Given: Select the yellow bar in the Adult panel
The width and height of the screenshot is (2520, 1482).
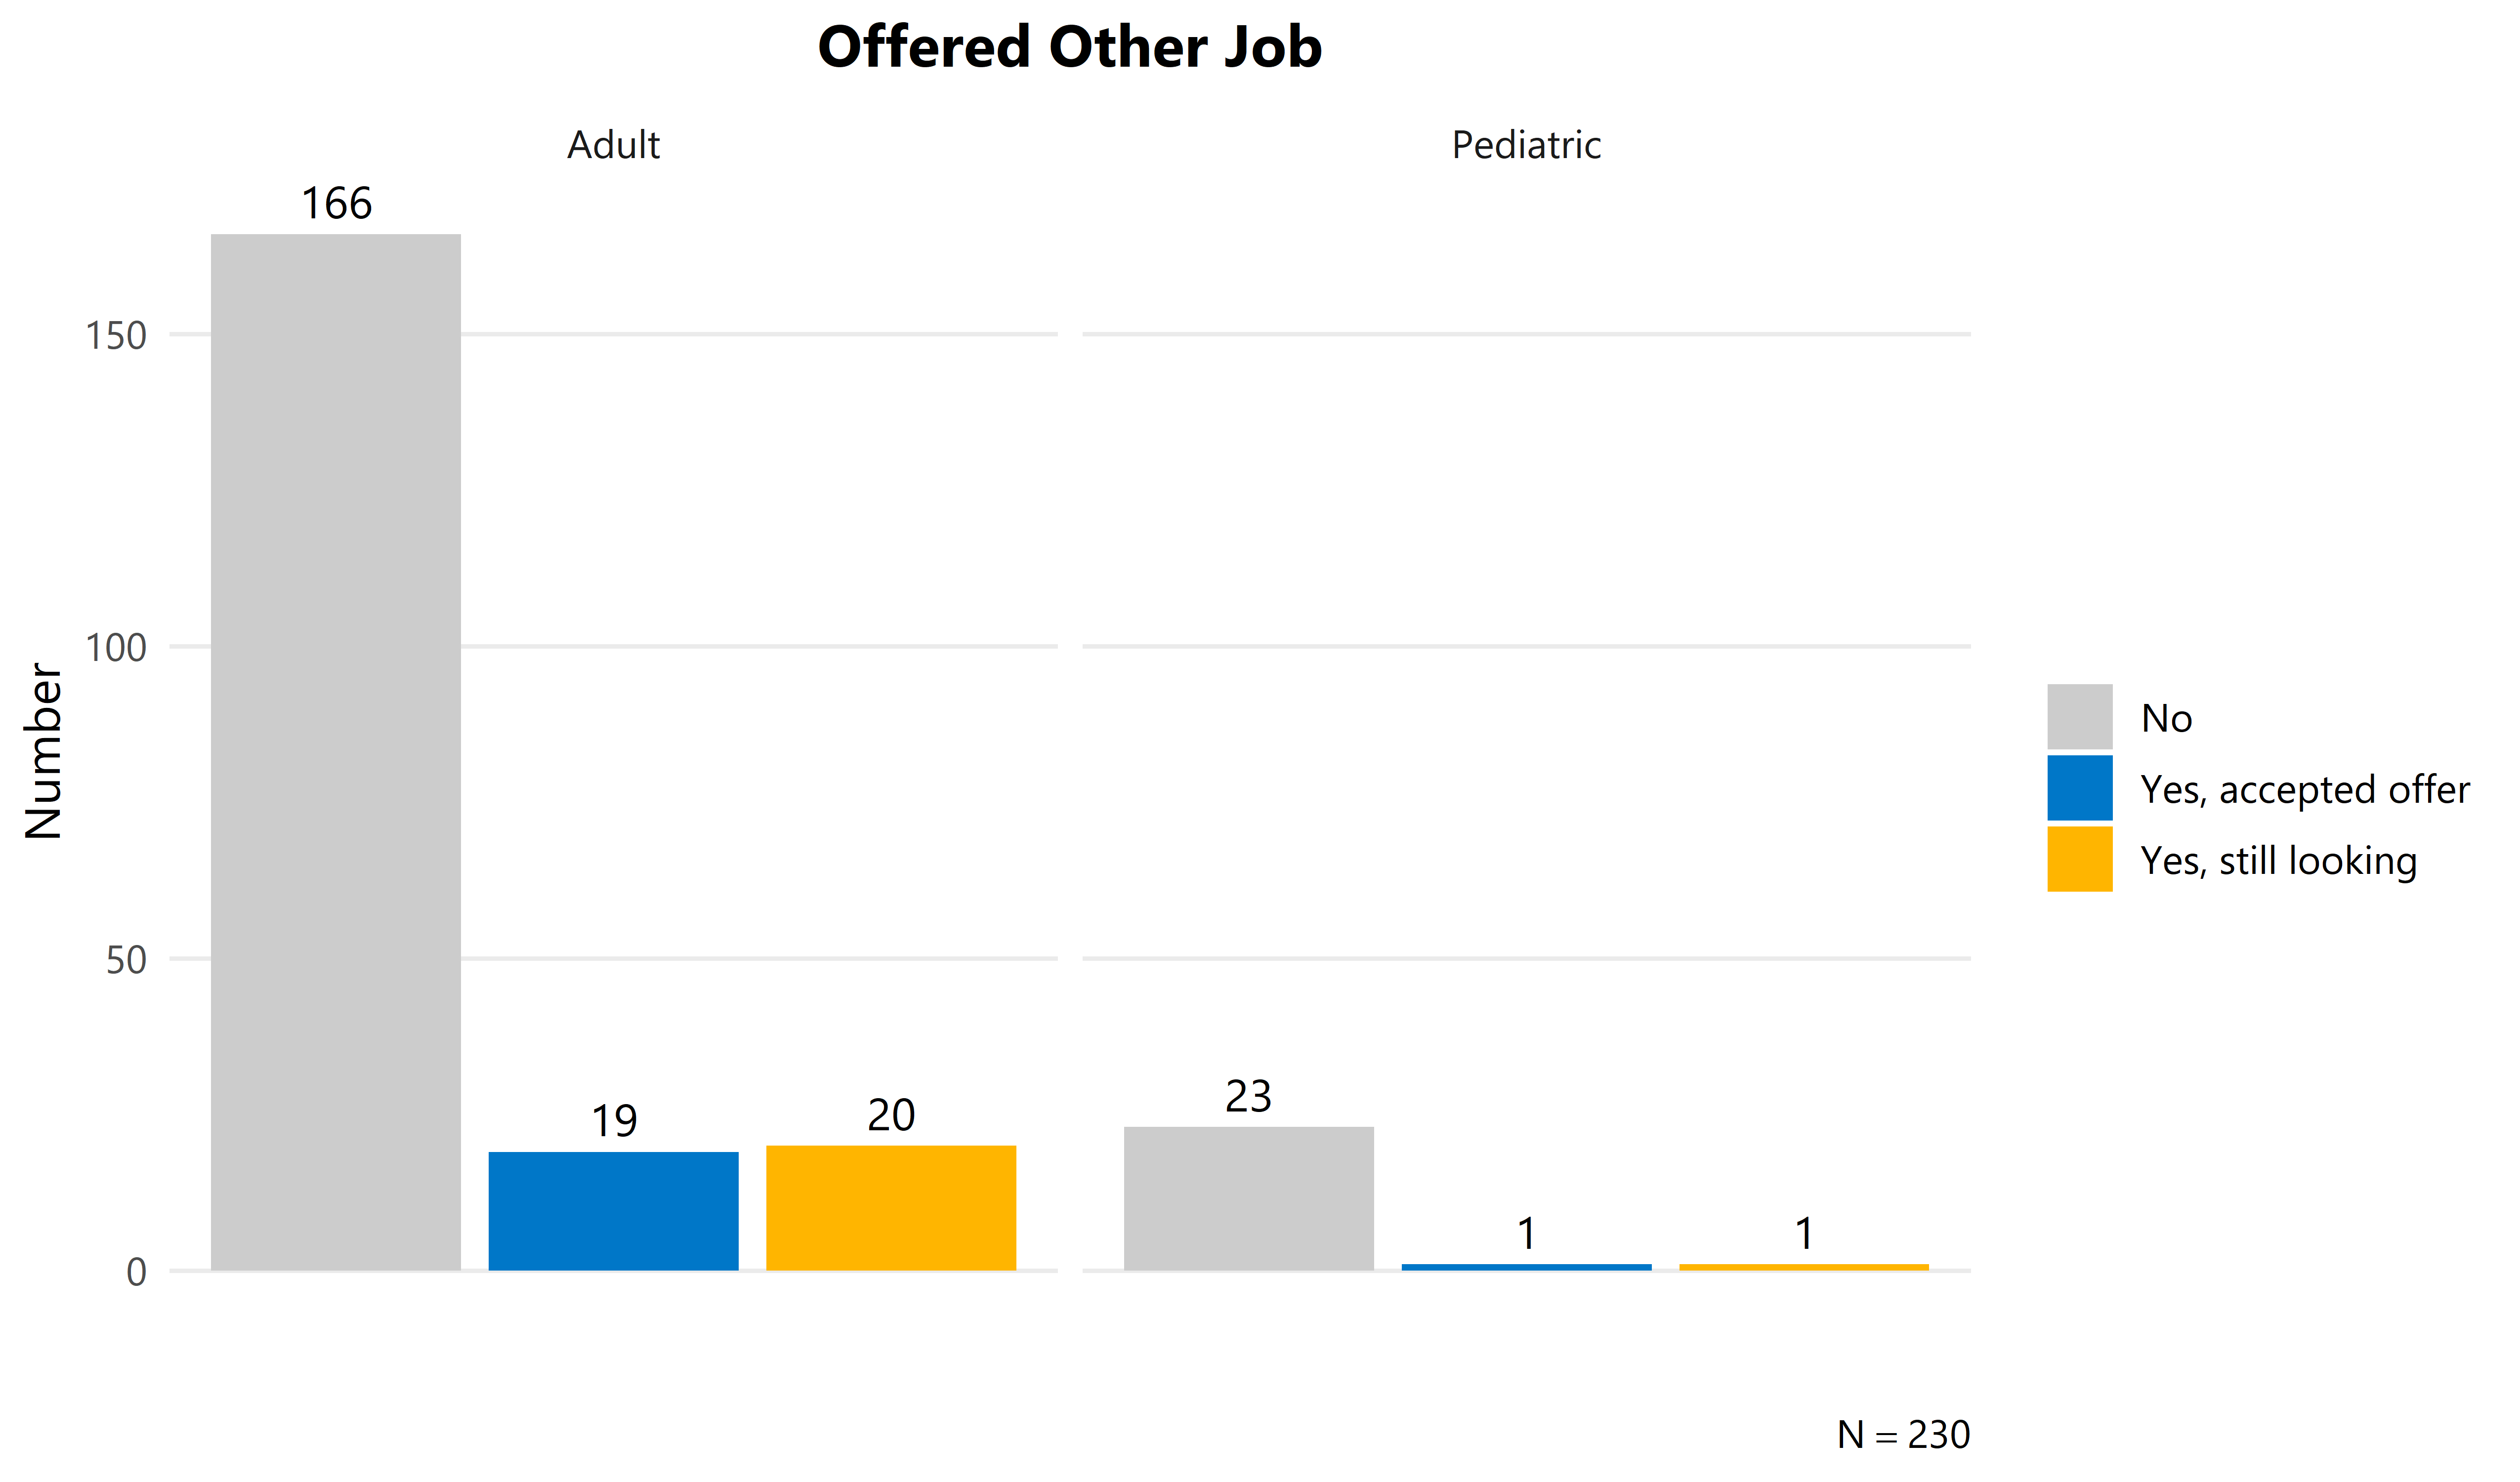Looking at the screenshot, I should 891,1208.
